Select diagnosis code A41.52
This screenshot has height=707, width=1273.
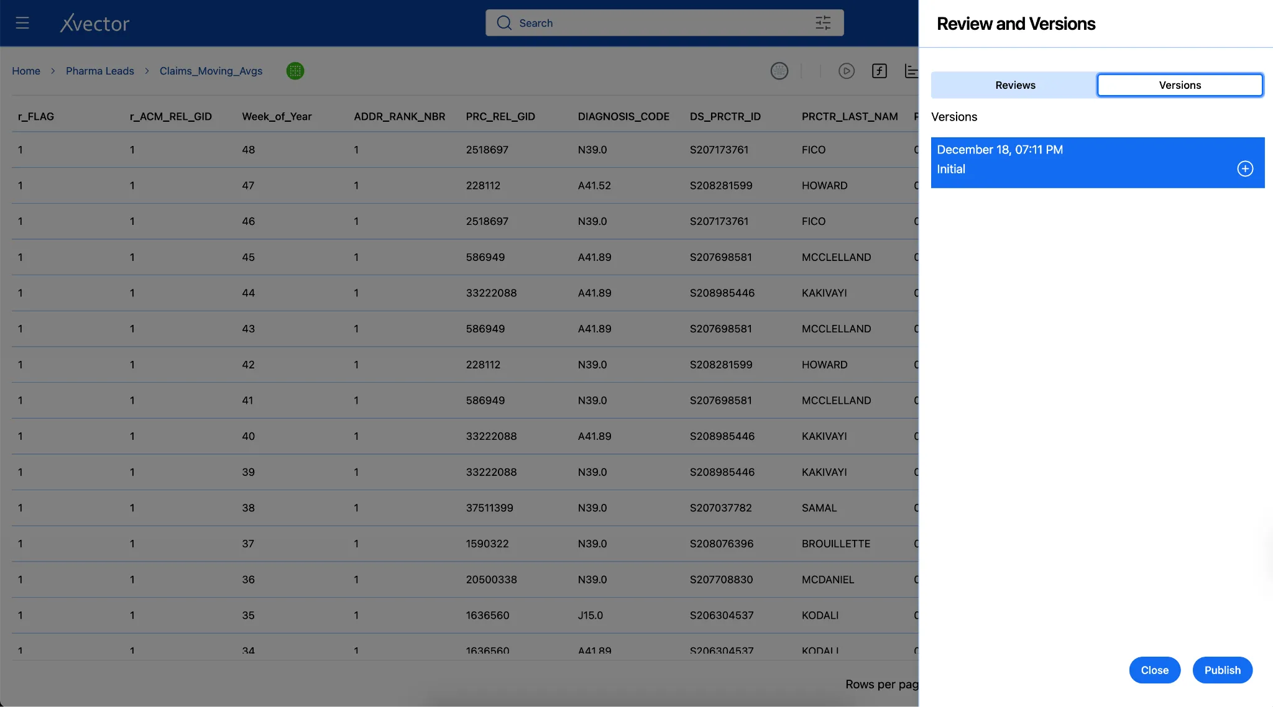coord(594,185)
